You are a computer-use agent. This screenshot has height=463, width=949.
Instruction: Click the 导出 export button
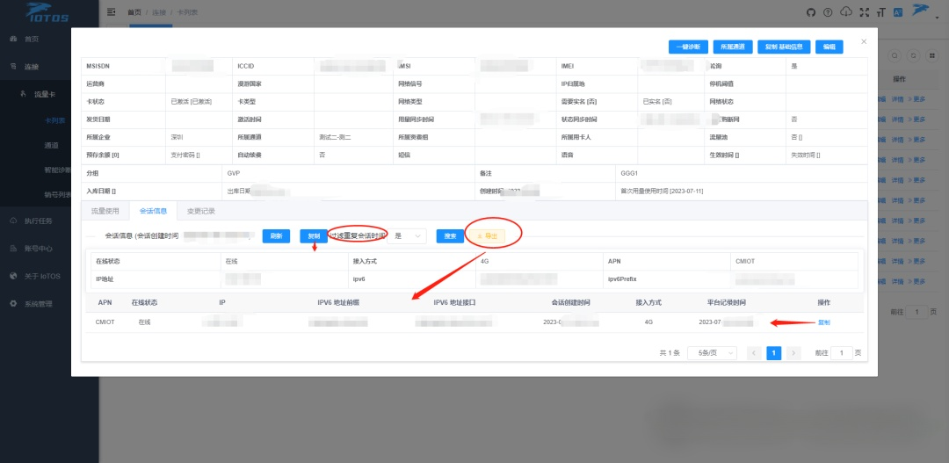pos(487,236)
